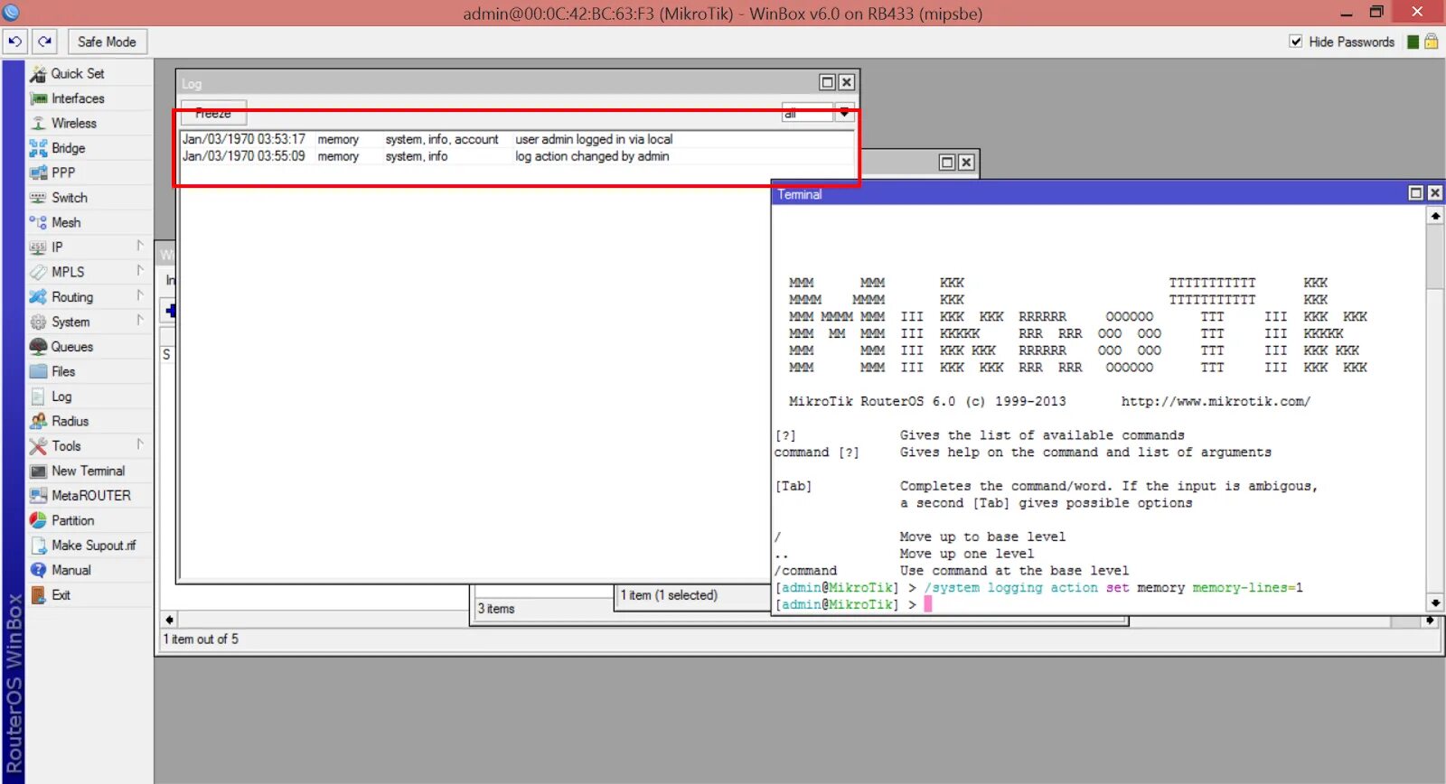1446x784 pixels.
Task: Click the Make Supout.rif icon
Action: 38,546
